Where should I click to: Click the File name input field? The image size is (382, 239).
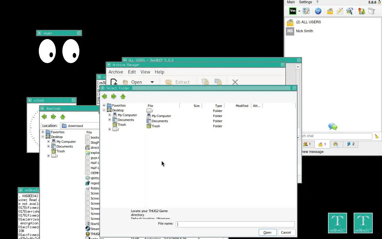235,224
